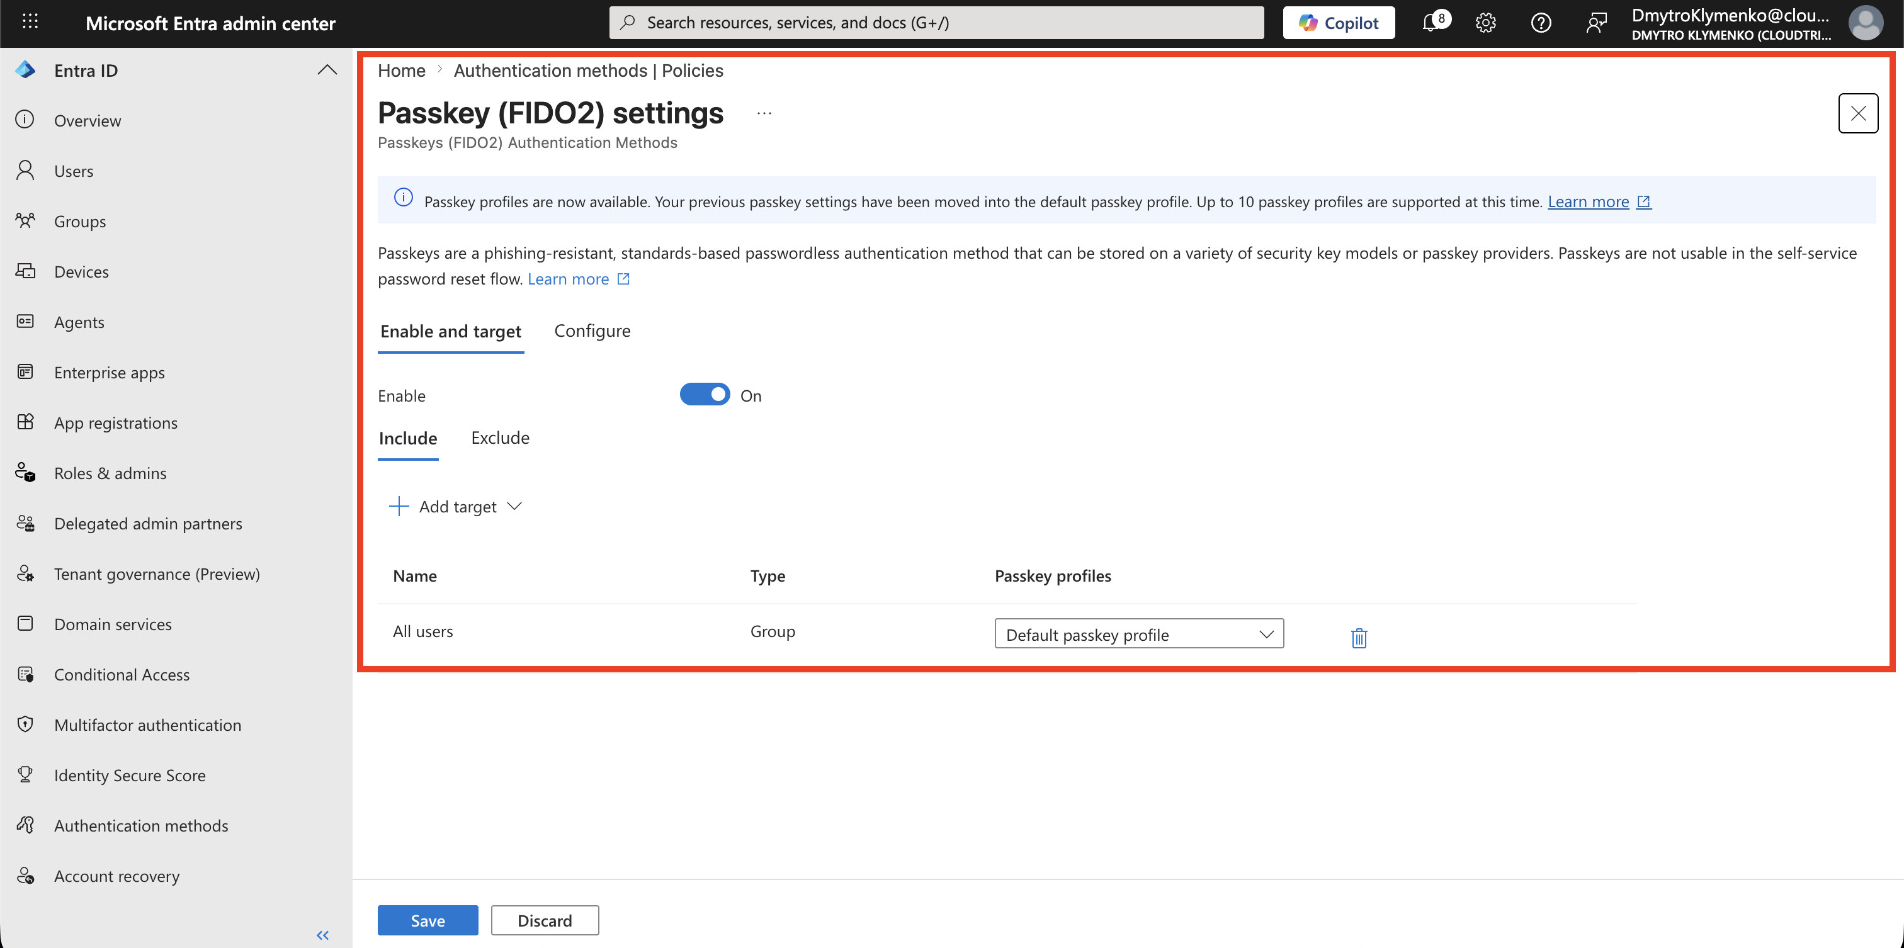Collapse the Entra ID section chevron
Screen dimensions: 1904x948
(x=327, y=71)
